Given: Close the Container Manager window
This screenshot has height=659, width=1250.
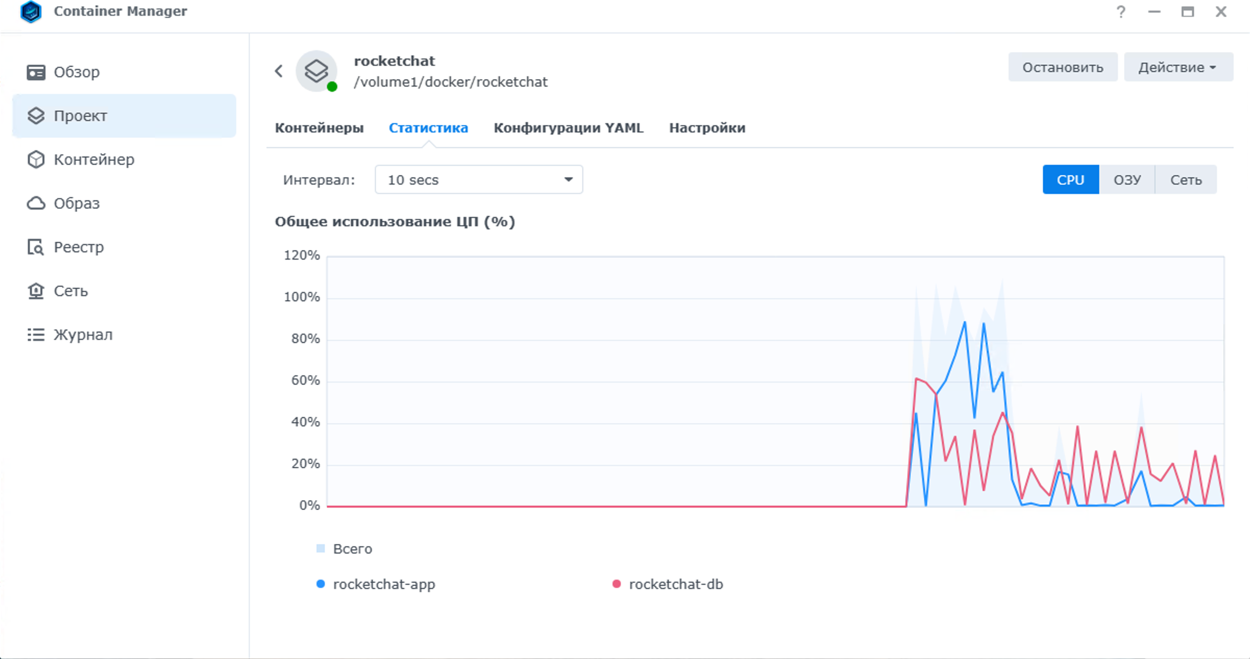Looking at the screenshot, I should (1221, 11).
